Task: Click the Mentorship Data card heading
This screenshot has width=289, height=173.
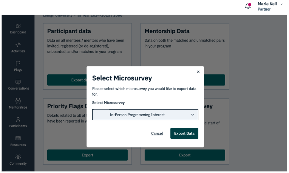Action: pyautogui.click(x=167, y=31)
